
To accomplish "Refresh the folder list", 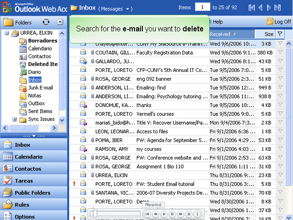I will click(x=46, y=22).
